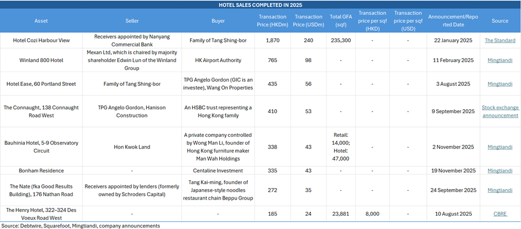Viewport: 521px width, 229px height.
Task: Select Total GFA (sqf) header
Action: [x=340, y=21]
